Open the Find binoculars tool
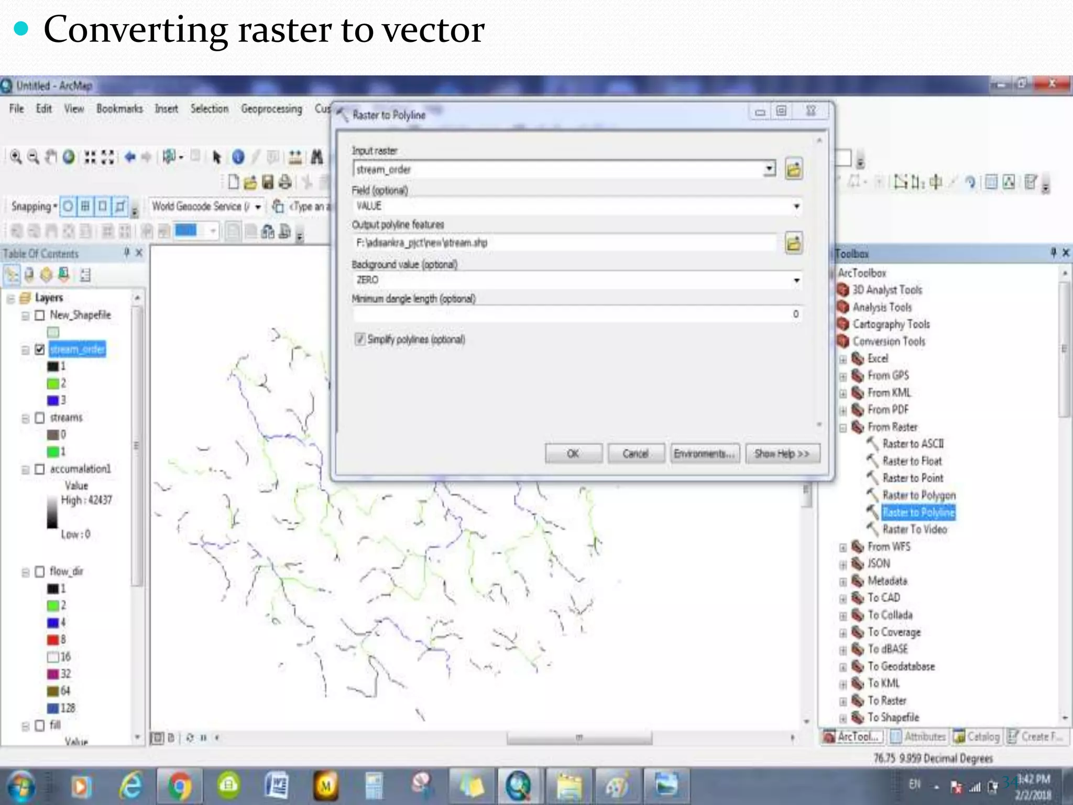This screenshot has height=805, width=1073. [317, 157]
